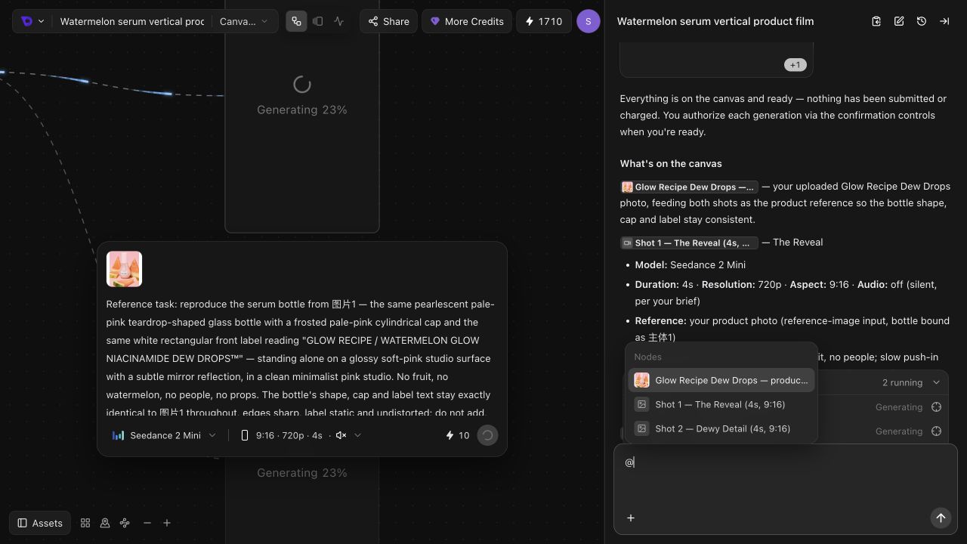967x544 pixels.
Task: Click the 'Model: Seedance 2 Mini' bullet
Action: [x=690, y=264]
